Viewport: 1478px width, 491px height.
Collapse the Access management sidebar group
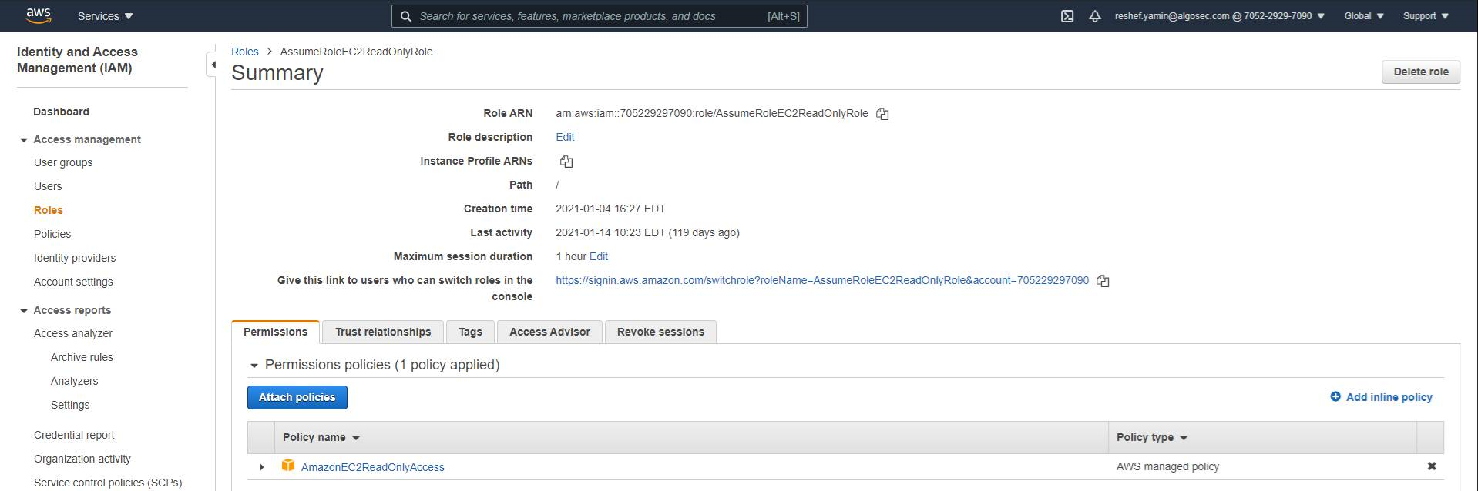pyautogui.click(x=24, y=140)
